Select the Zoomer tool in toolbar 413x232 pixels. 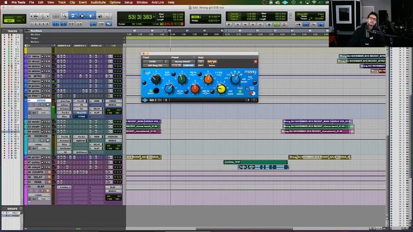coord(64,16)
